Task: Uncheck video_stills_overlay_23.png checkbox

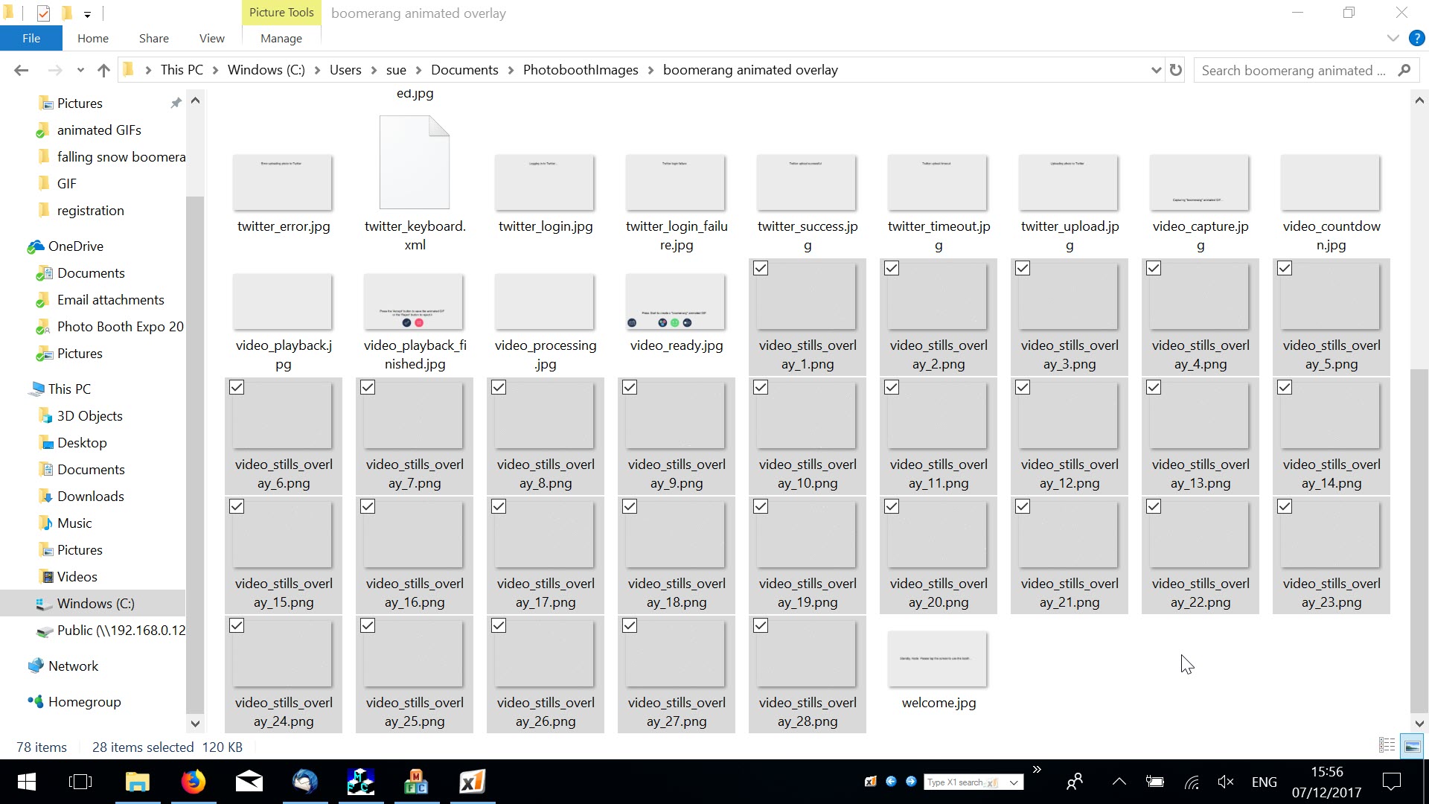Action: 1285,506
